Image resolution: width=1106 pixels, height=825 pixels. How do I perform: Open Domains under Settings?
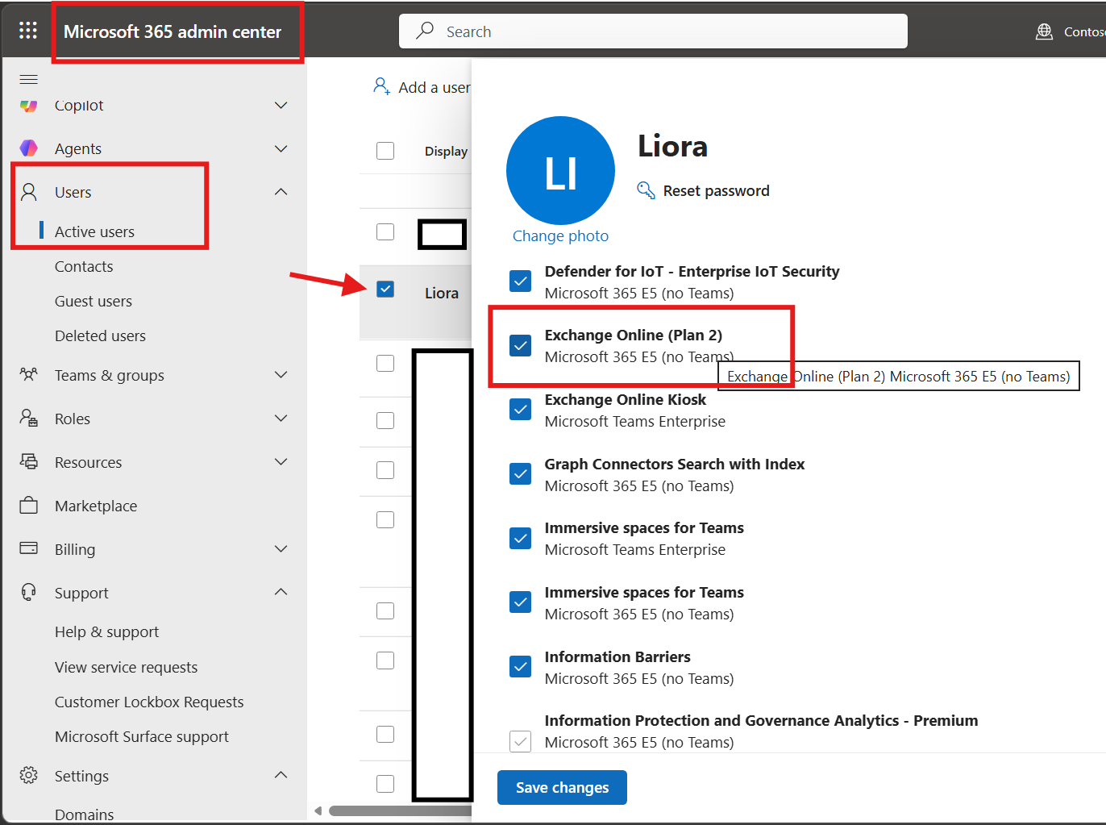(84, 814)
